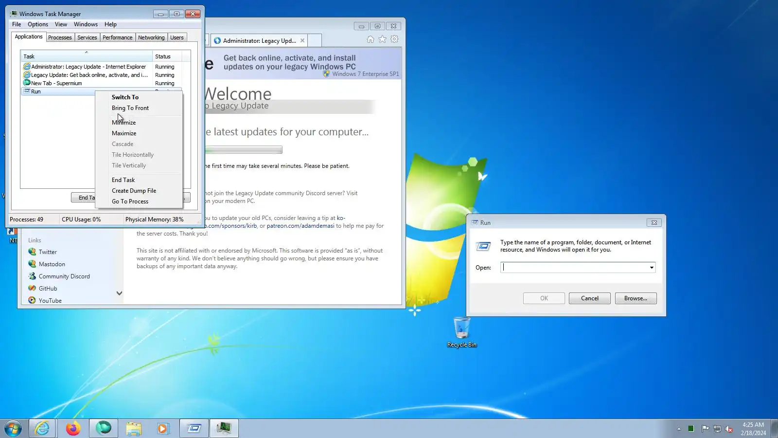778x438 pixels.
Task: Choose Switch To in context menu
Action: pyautogui.click(x=139, y=97)
